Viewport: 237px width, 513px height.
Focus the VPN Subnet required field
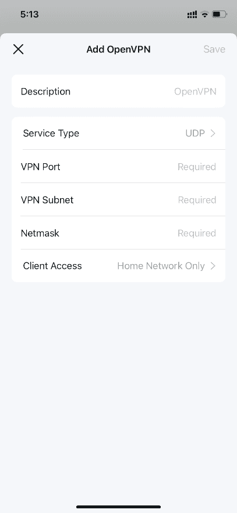[197, 200]
